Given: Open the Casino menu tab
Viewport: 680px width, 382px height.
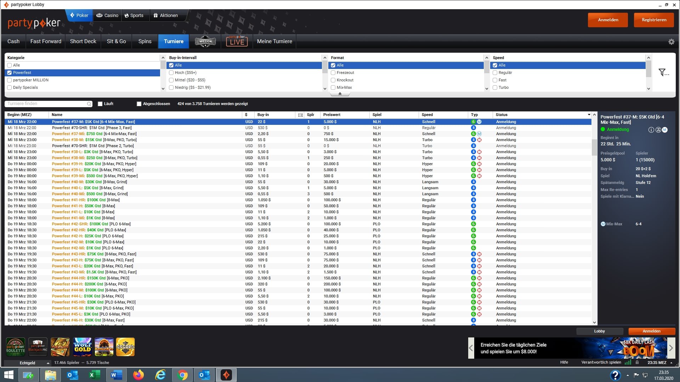Looking at the screenshot, I should click(x=107, y=16).
